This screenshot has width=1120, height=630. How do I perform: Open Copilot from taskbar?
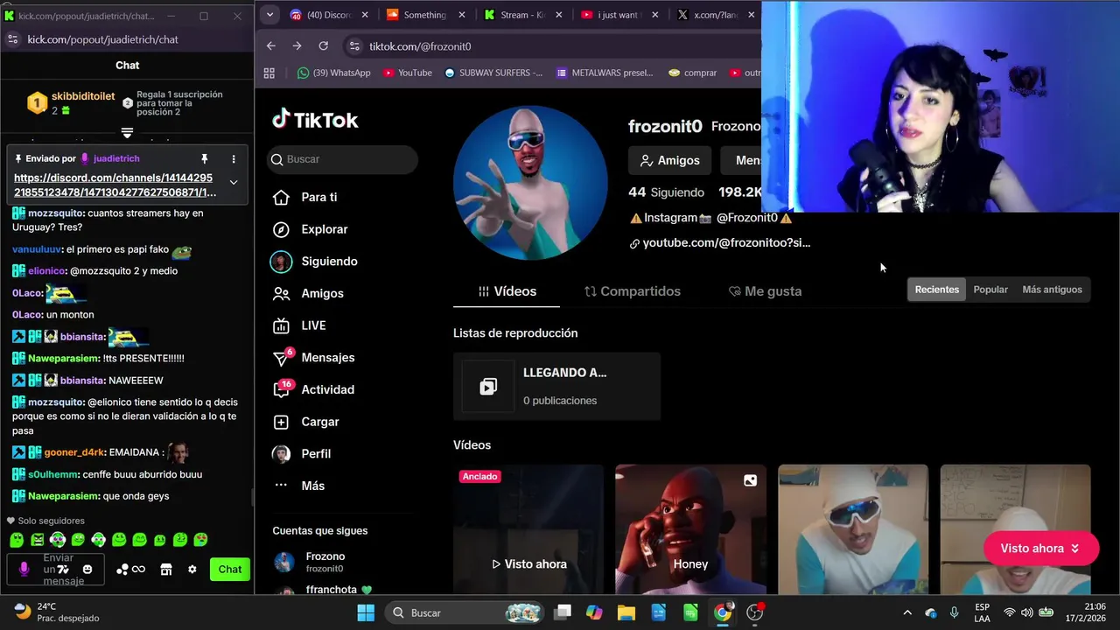[x=594, y=612]
